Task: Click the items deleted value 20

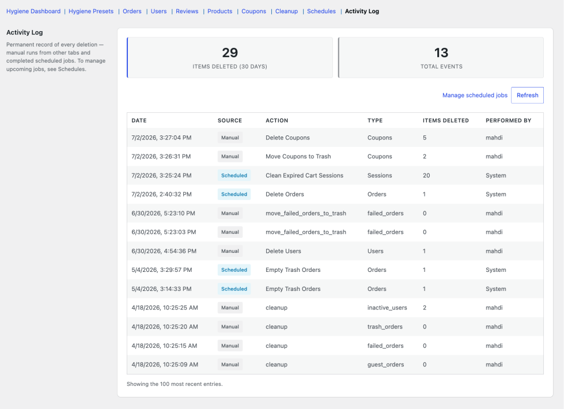Action: pos(426,176)
